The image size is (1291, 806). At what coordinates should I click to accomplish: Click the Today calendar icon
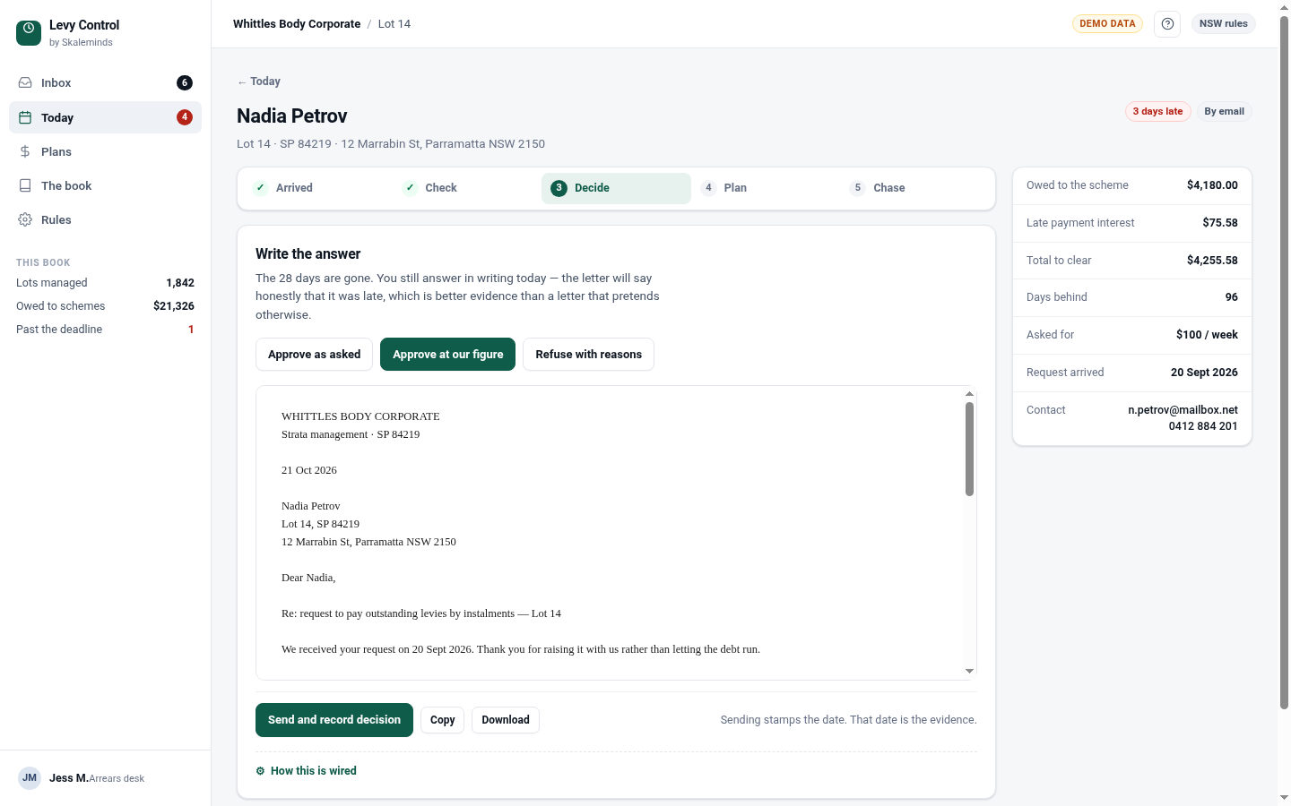coord(25,117)
